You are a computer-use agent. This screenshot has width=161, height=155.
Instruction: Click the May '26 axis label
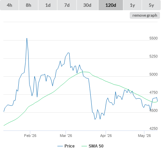[x=144, y=136]
